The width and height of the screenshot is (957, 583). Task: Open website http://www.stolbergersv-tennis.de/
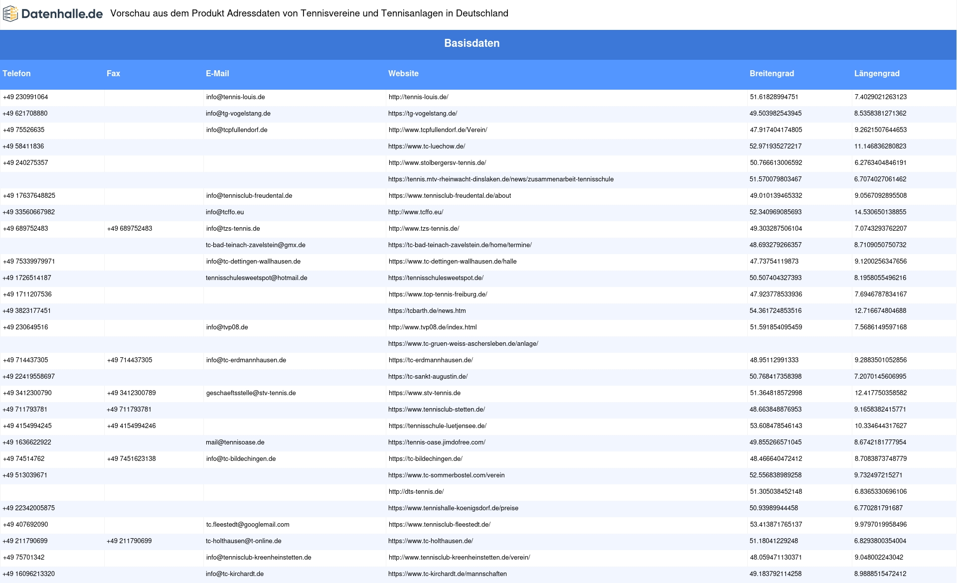point(437,163)
